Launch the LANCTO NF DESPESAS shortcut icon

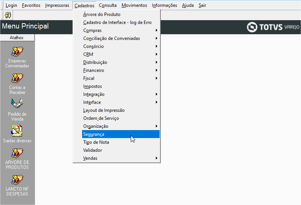click(17, 180)
